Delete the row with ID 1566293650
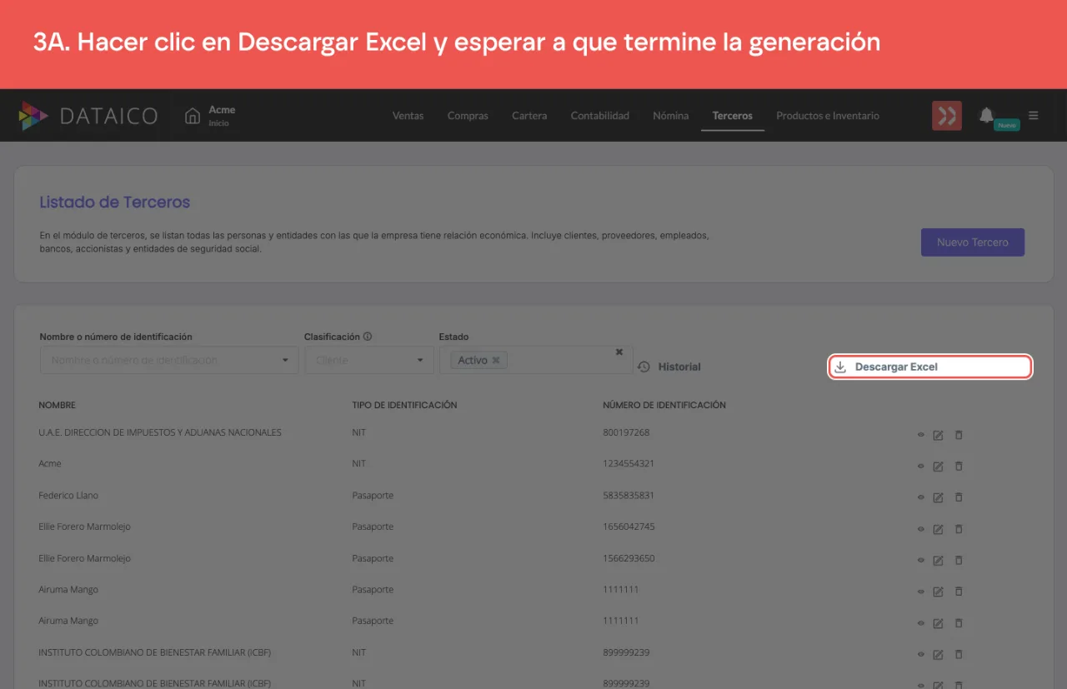 click(x=959, y=560)
